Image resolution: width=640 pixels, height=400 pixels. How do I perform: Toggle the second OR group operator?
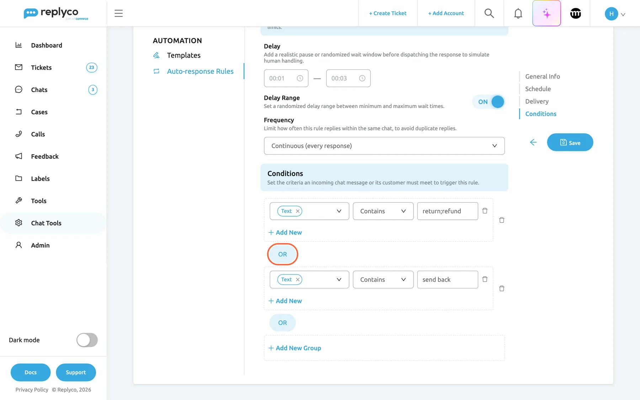282,322
